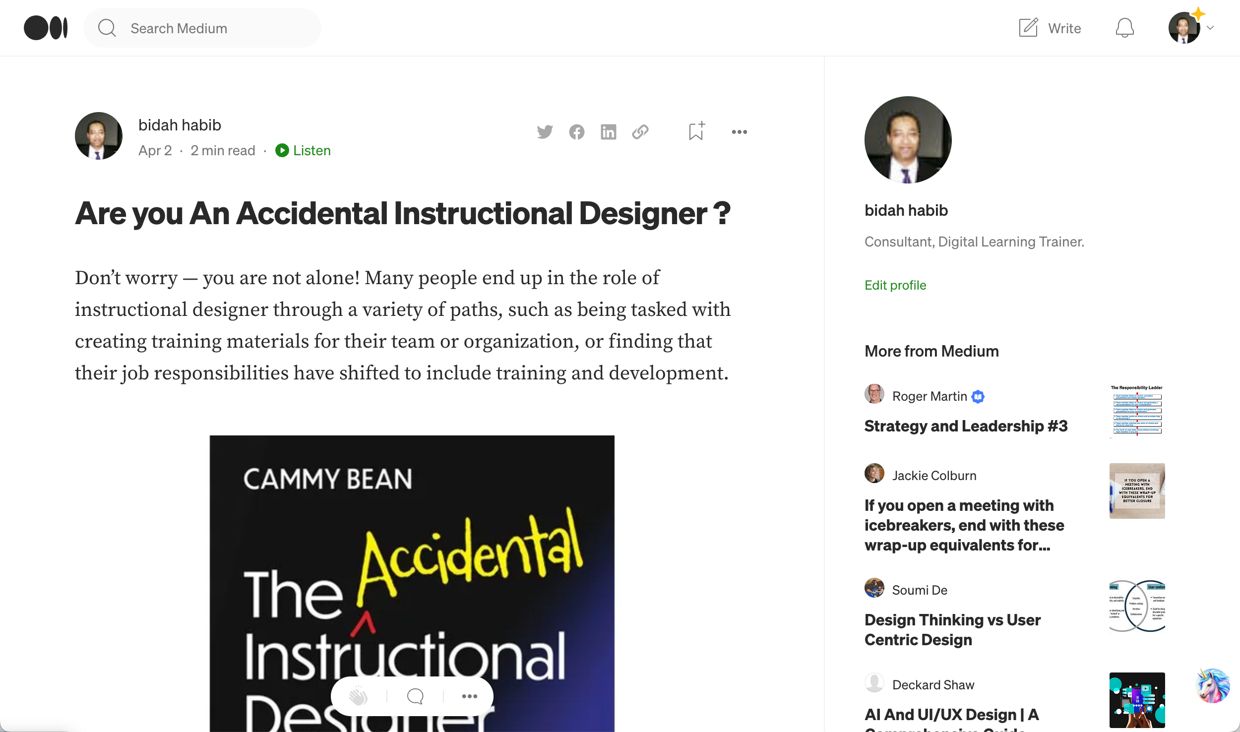Screen dimensions: 1240x732
Task: Open Strategy and Leadership #3 article
Action: 966,426
